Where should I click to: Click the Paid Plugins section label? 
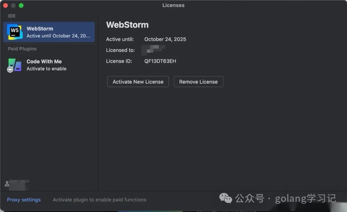coord(22,48)
